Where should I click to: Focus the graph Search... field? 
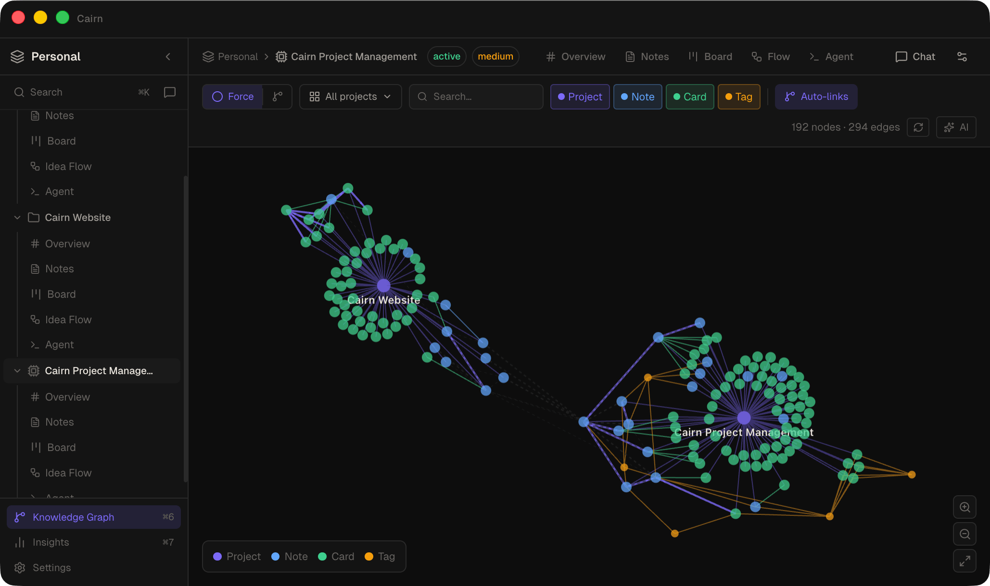(x=476, y=97)
